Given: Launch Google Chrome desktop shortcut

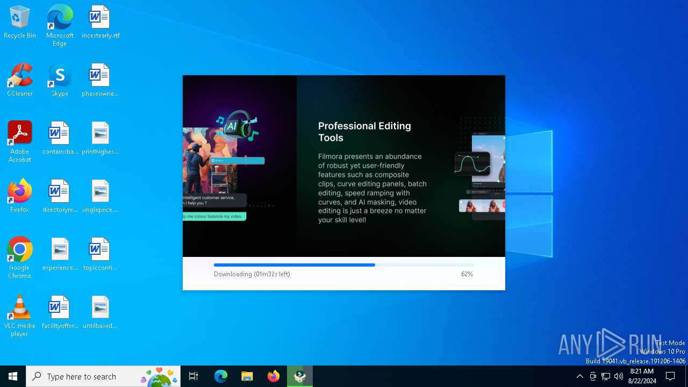Looking at the screenshot, I should tap(20, 258).
